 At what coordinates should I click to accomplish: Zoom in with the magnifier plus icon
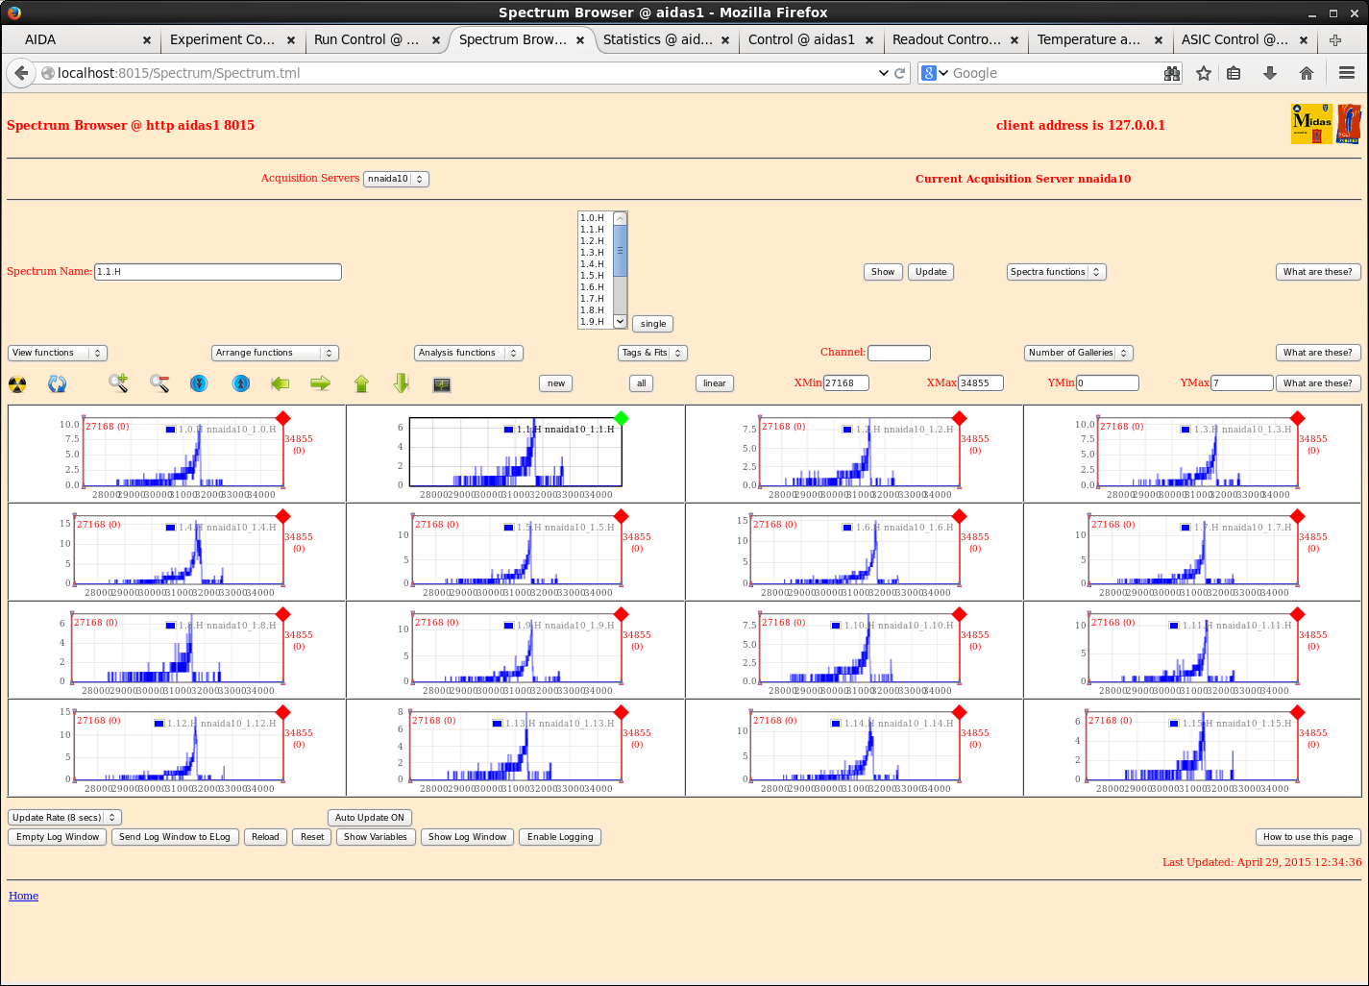(118, 383)
